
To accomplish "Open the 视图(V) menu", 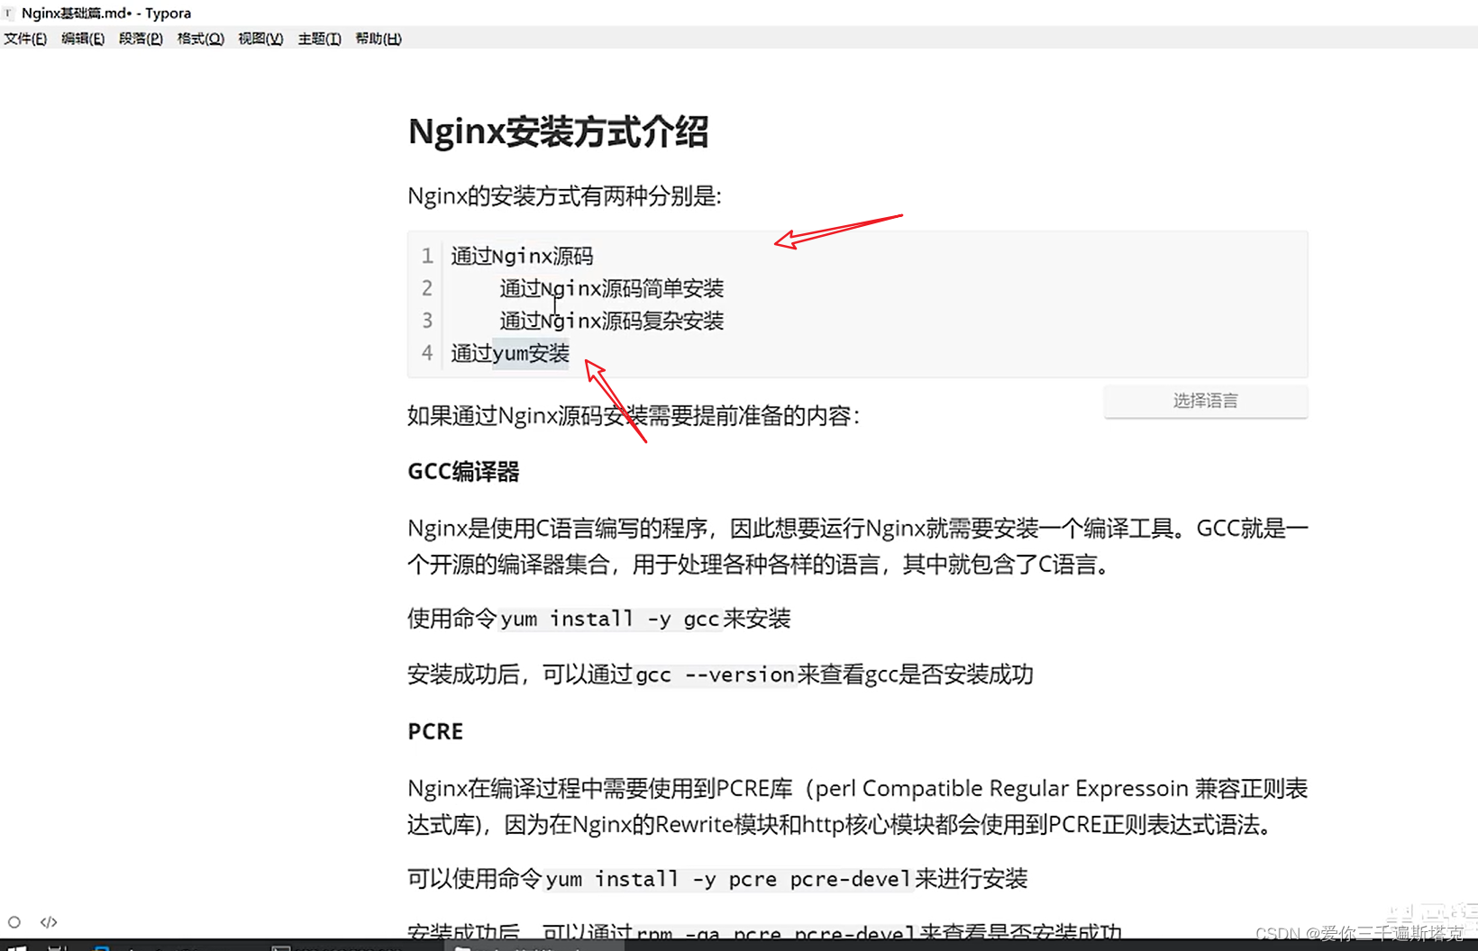I will pyautogui.click(x=260, y=39).
